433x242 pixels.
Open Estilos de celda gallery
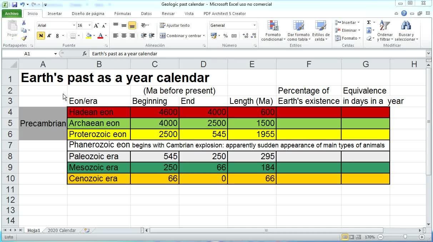pyautogui.click(x=321, y=31)
